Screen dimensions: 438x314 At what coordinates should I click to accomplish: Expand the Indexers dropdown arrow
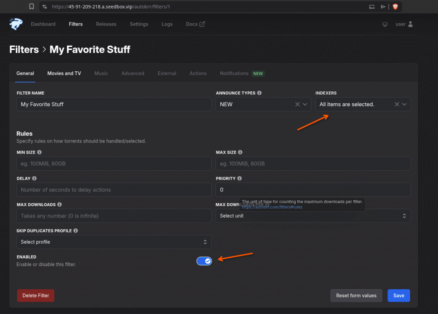pyautogui.click(x=405, y=104)
